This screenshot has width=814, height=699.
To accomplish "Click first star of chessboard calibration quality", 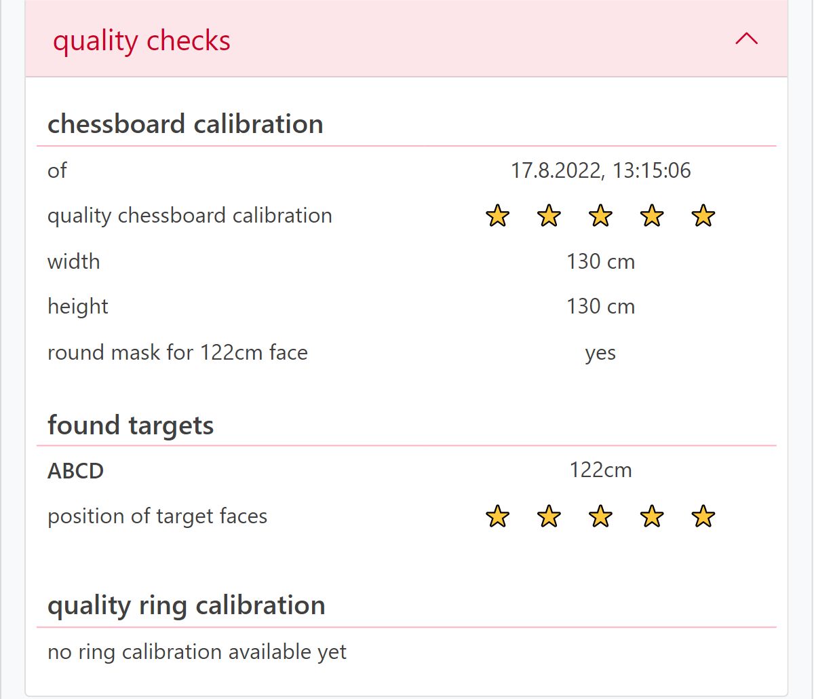I will 498,216.
